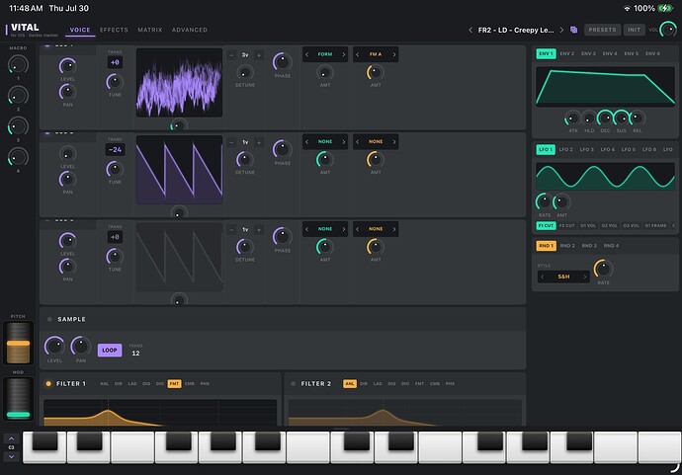Click the randomize dice icon beside preset name

pyautogui.click(x=573, y=30)
